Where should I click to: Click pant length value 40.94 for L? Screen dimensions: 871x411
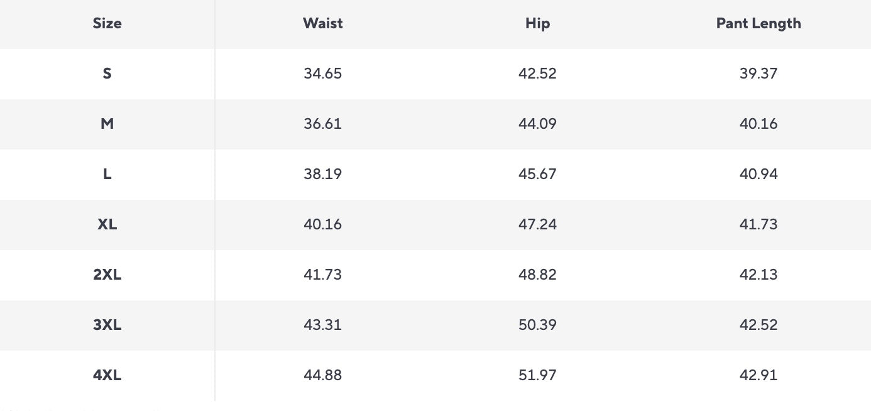759,174
